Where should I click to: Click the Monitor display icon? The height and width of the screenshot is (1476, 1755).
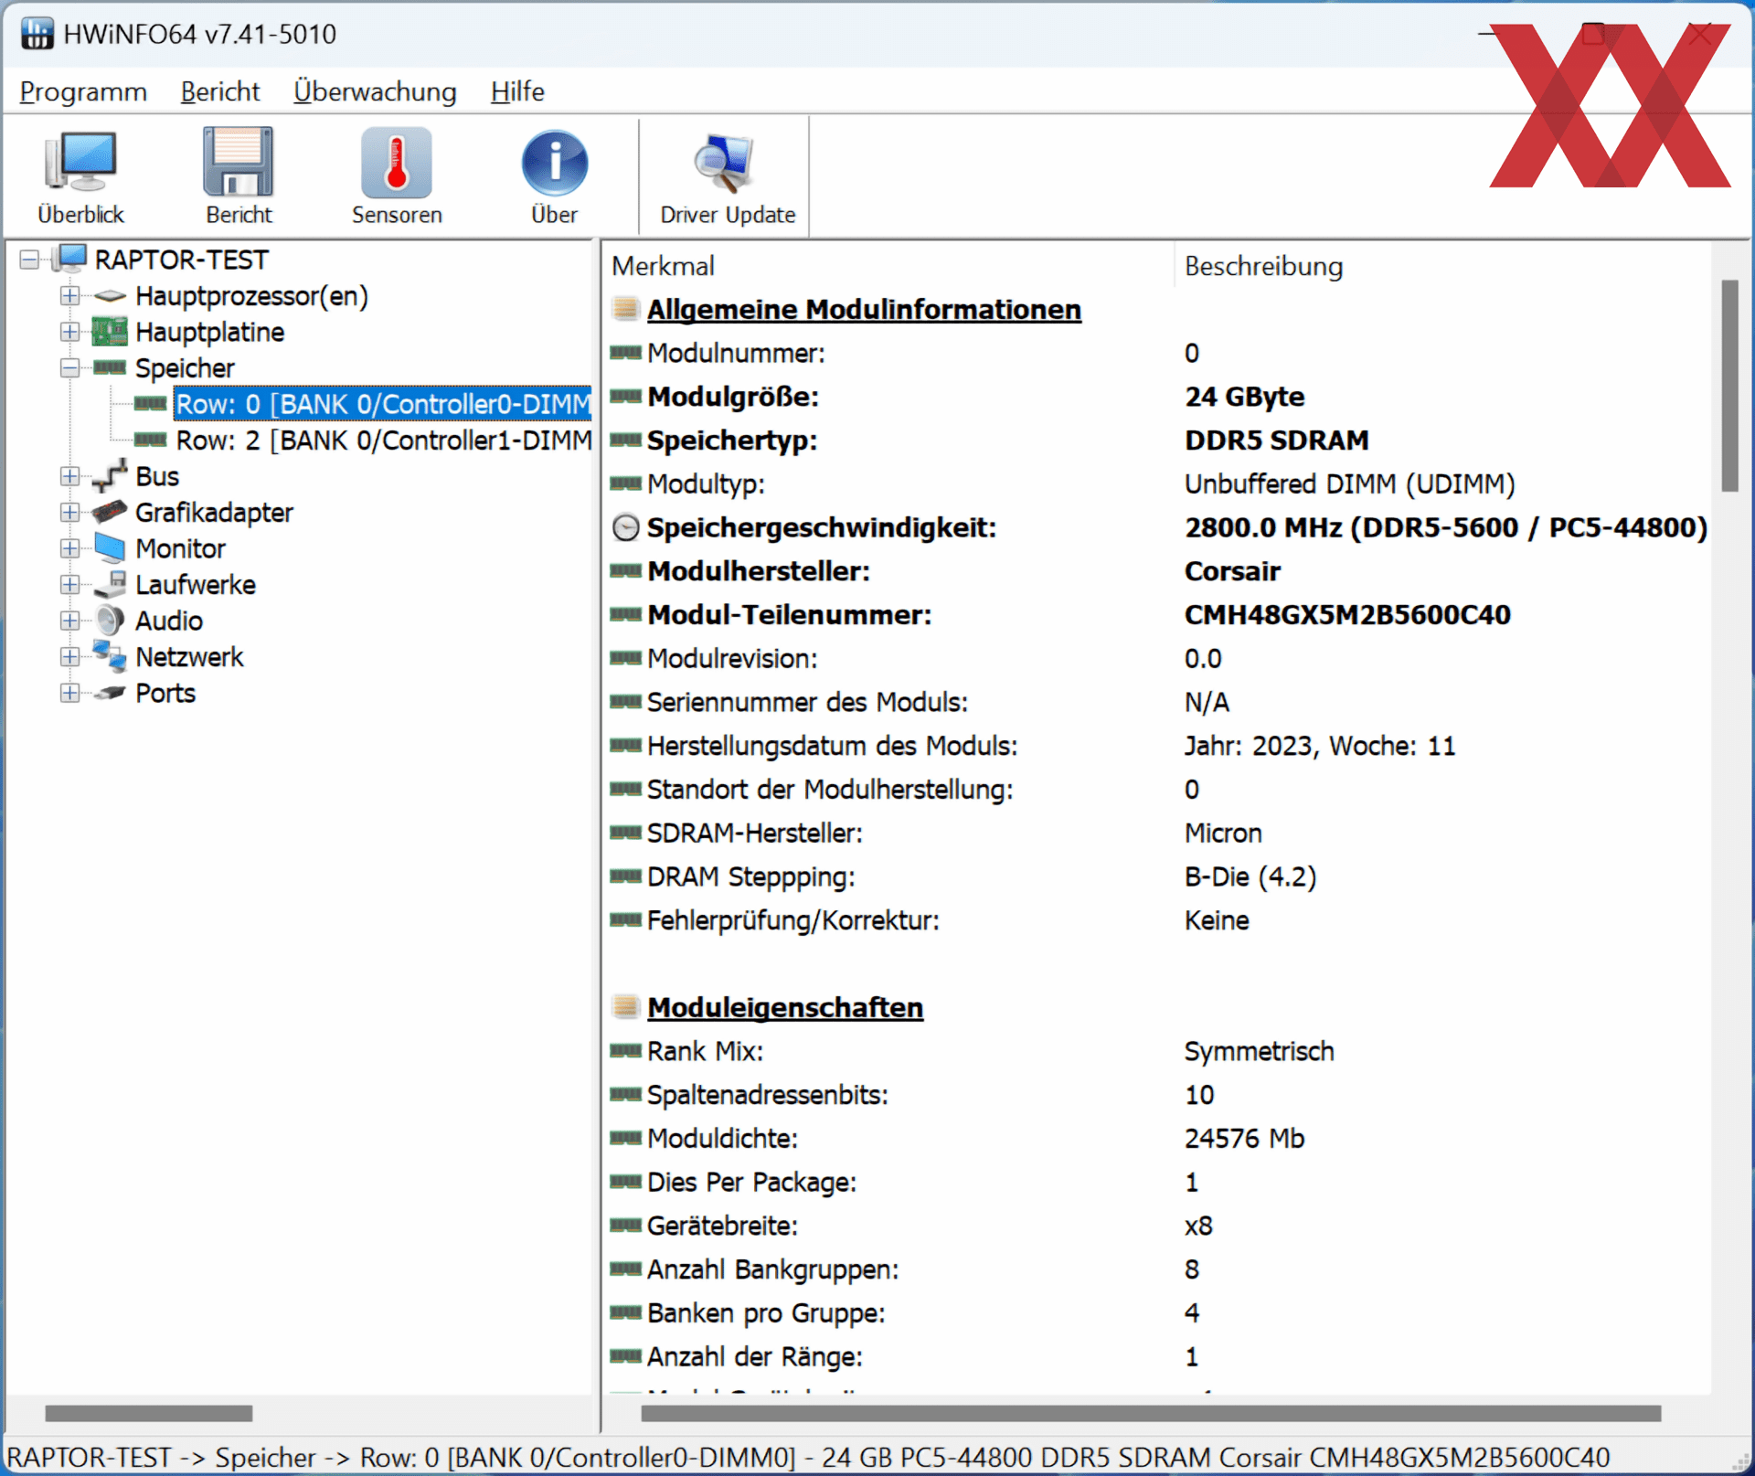click(110, 548)
